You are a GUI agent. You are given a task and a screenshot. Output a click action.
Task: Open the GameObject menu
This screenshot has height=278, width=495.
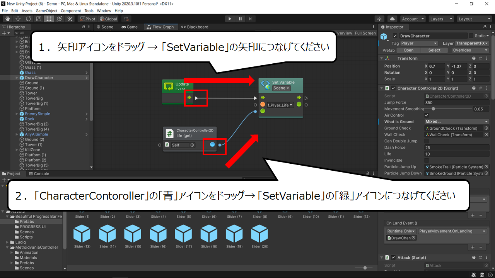pos(46,11)
